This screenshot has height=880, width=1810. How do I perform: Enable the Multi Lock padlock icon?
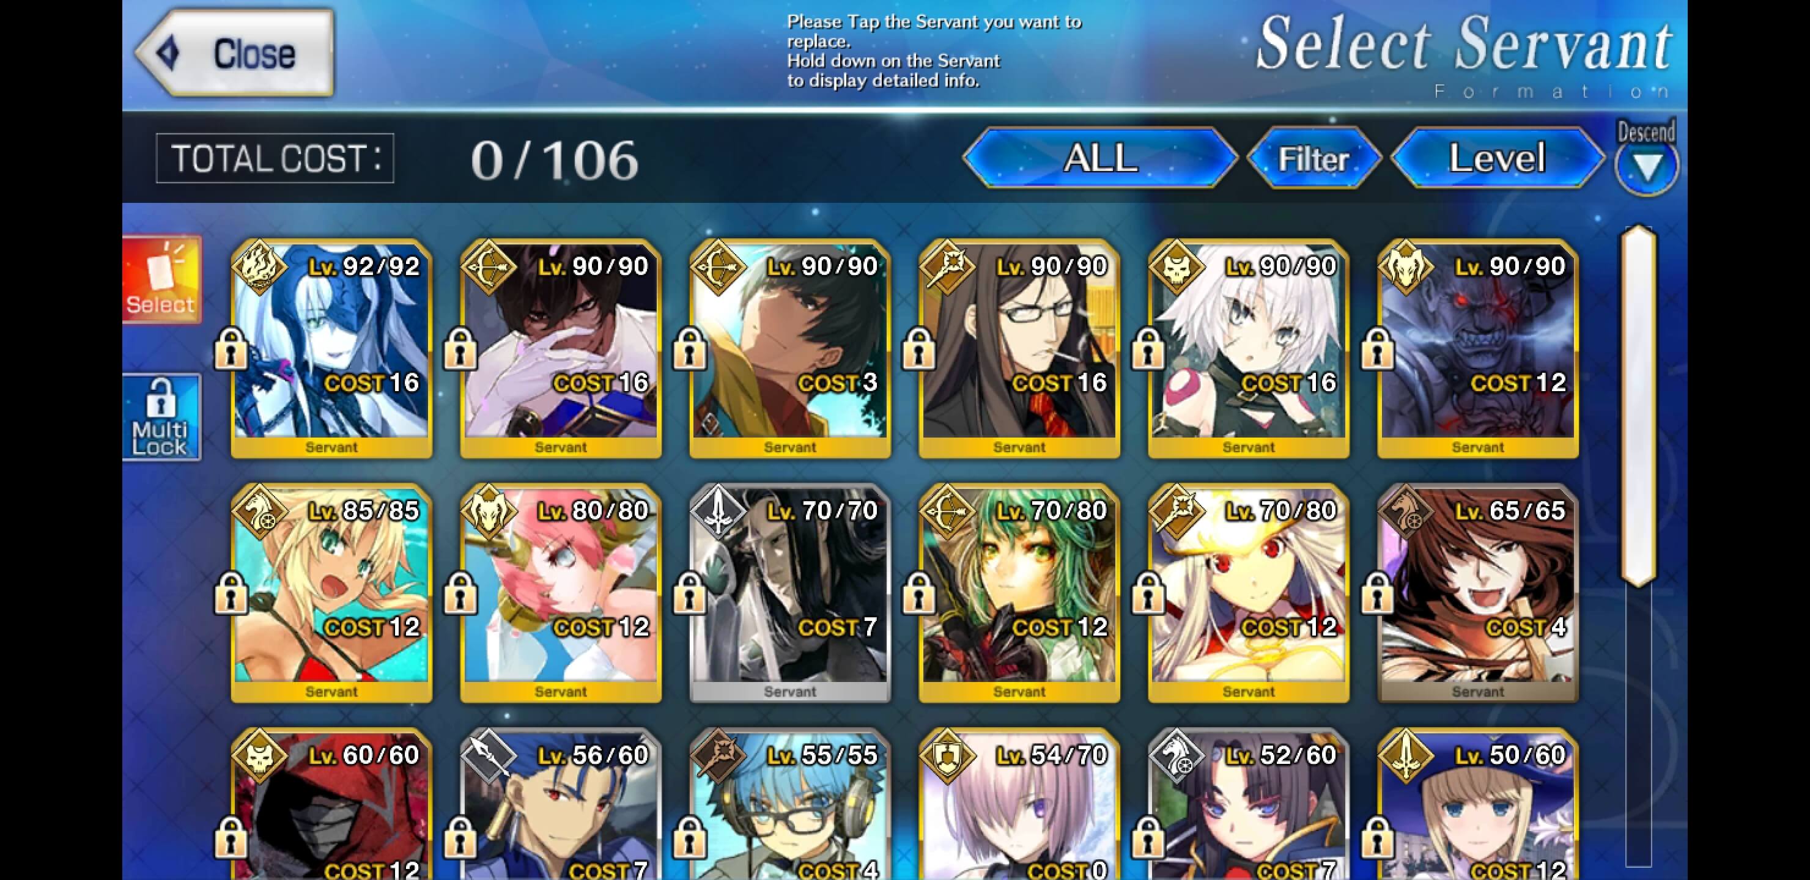click(161, 417)
